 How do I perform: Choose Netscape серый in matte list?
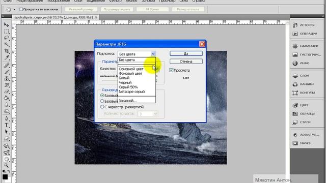pyautogui.click(x=137, y=91)
